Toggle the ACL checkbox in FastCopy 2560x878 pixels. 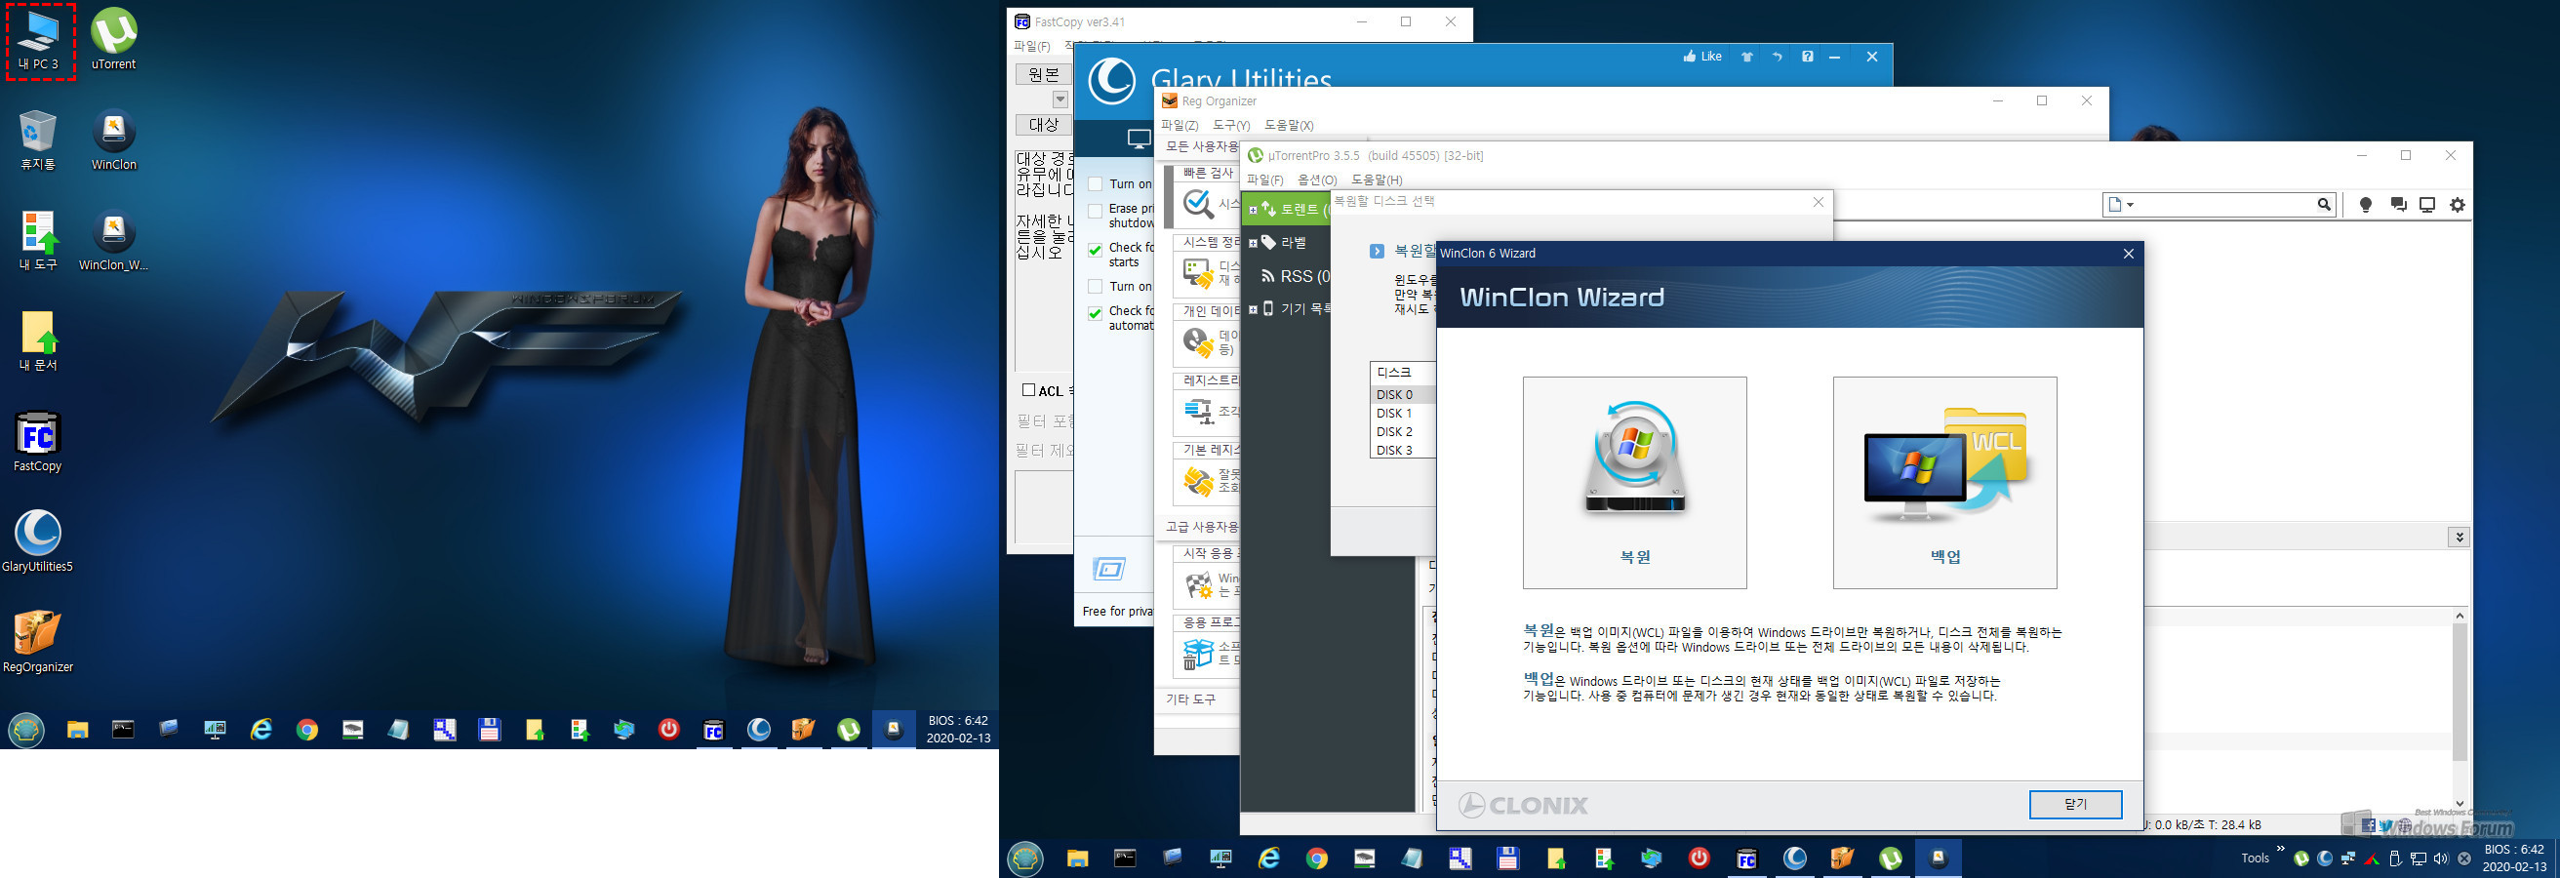(1028, 390)
